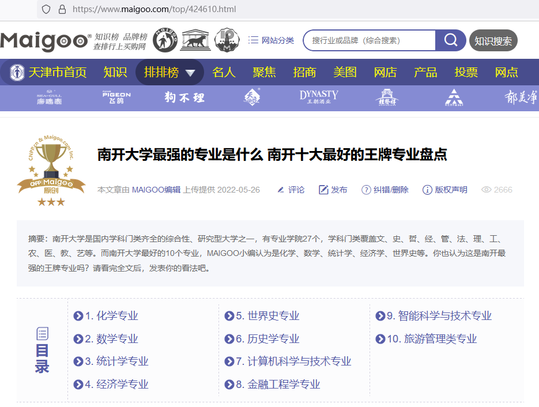This screenshot has width=539, height=407.
Task: Open 版权声明 copyright info icon
Action: click(427, 190)
